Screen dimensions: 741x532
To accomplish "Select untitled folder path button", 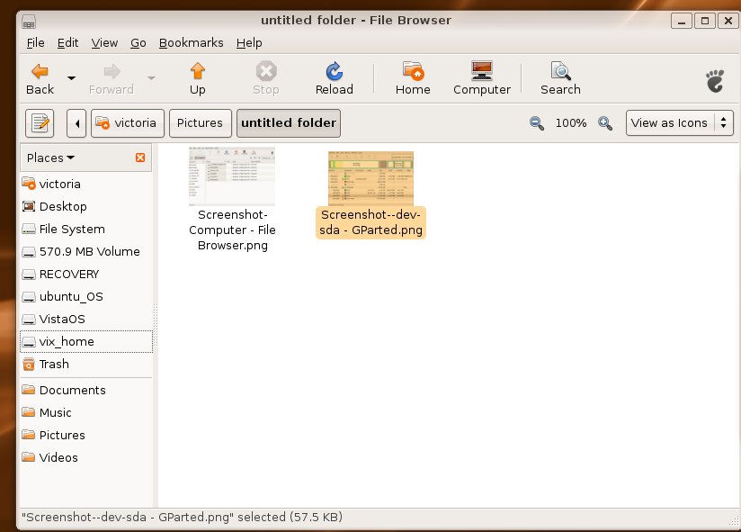I will 289,123.
